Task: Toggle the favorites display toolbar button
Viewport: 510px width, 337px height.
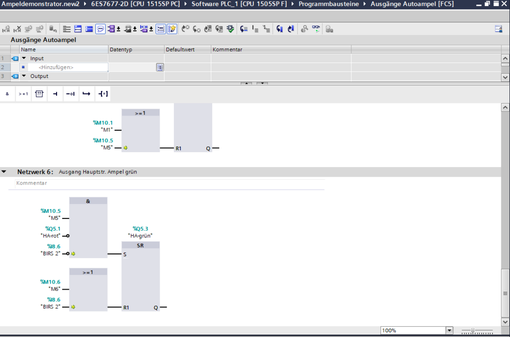Action: pos(172,29)
